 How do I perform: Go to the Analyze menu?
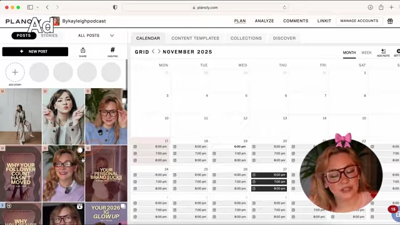(264, 21)
